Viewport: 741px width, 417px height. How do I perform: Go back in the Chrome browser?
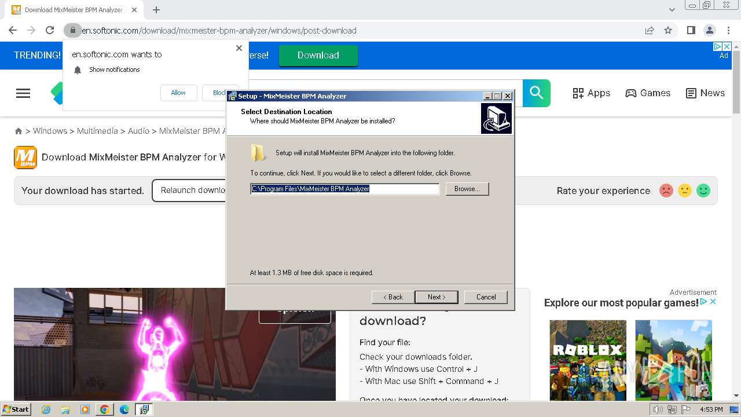13,30
